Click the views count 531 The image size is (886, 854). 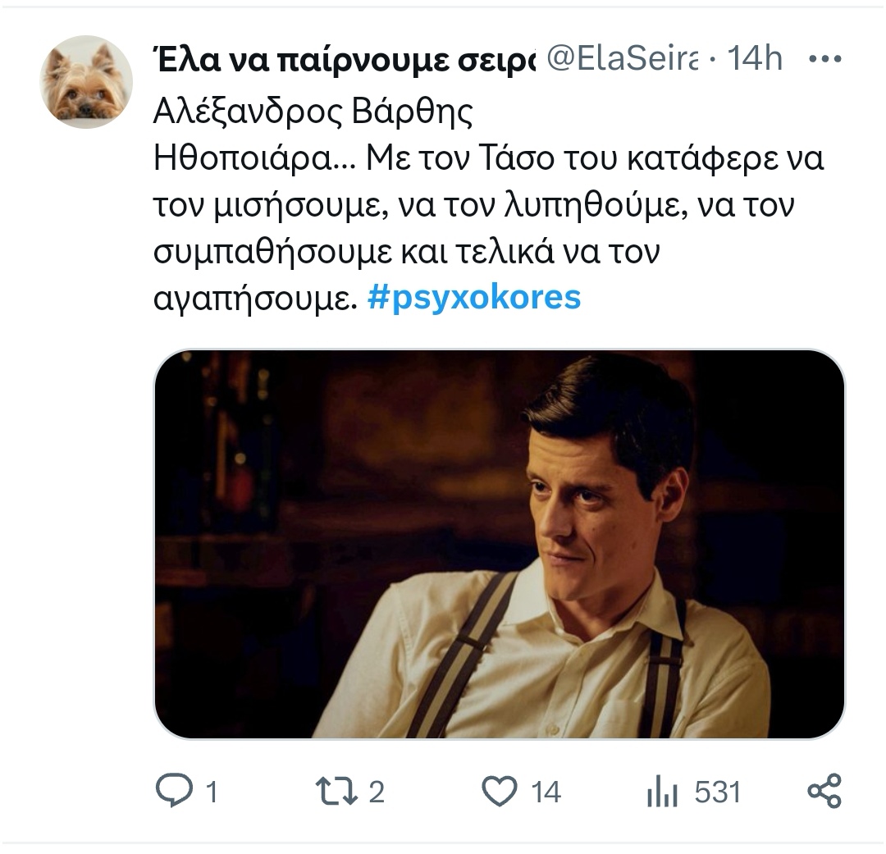717,792
